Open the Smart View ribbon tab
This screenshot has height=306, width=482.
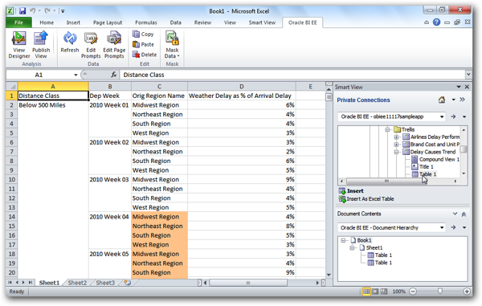coord(262,22)
